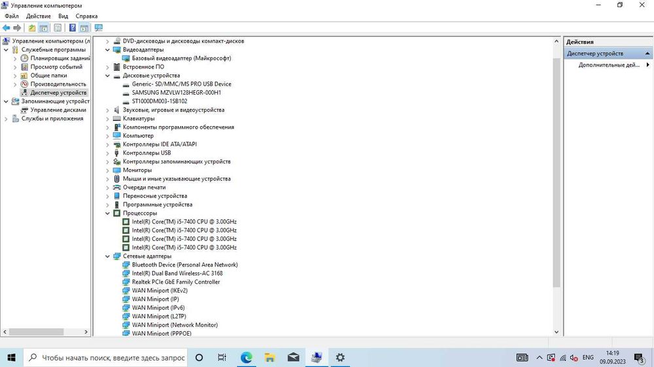654x367 pixels.
Task: Open the Справка menu
Action: point(87,16)
